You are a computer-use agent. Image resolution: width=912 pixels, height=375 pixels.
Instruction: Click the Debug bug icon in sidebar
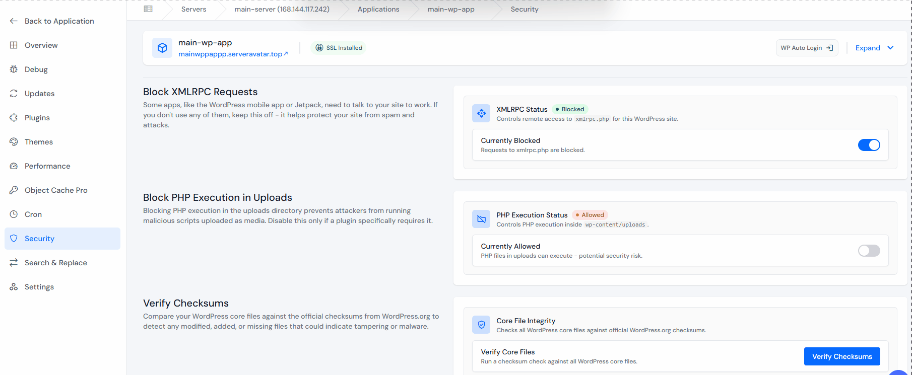(x=14, y=69)
